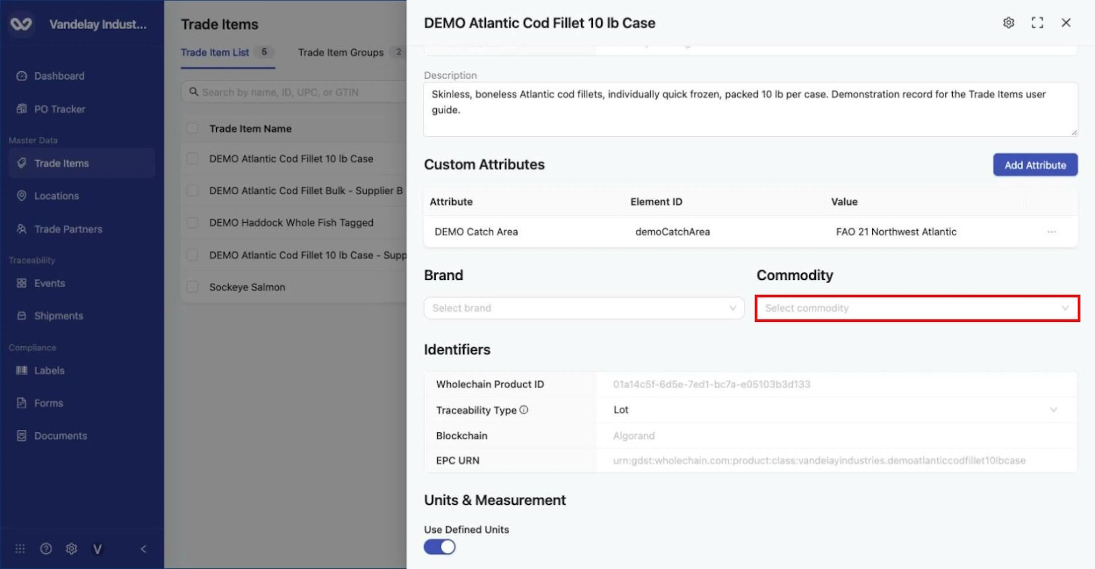Check the select-all Trade Item Name checkbox

[x=192, y=128]
